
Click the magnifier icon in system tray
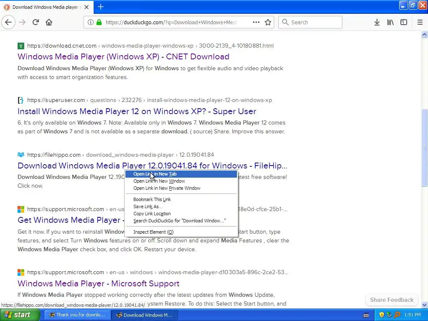pos(397,315)
